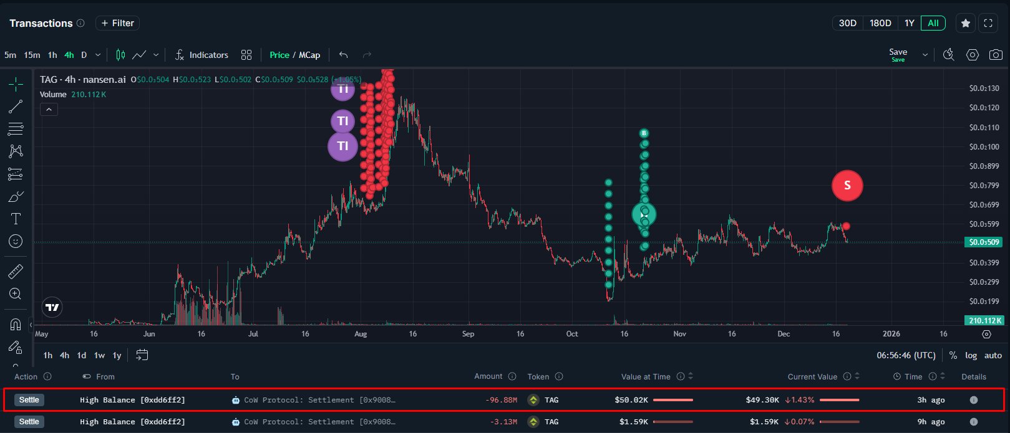The width and height of the screenshot is (1010, 433).
Task: Select the ruler measure tool
Action: [16, 271]
